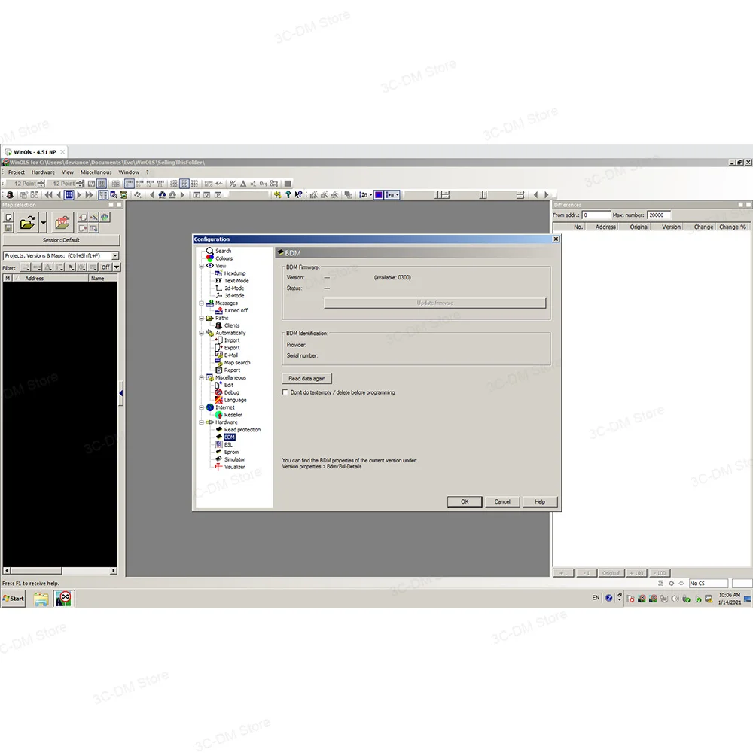This screenshot has width=753, height=753.
Task: Open the View menu
Action: 68,172
